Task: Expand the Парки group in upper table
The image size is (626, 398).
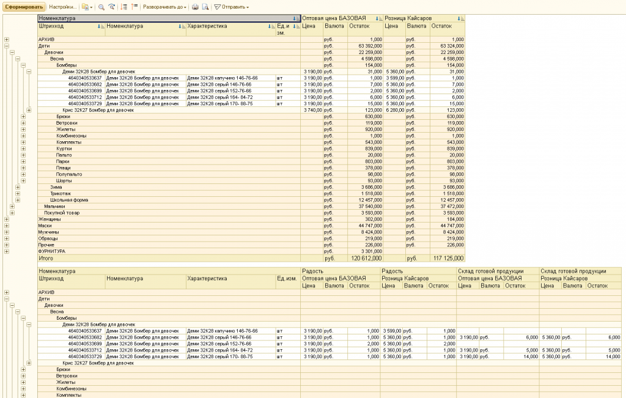Action: [23, 161]
